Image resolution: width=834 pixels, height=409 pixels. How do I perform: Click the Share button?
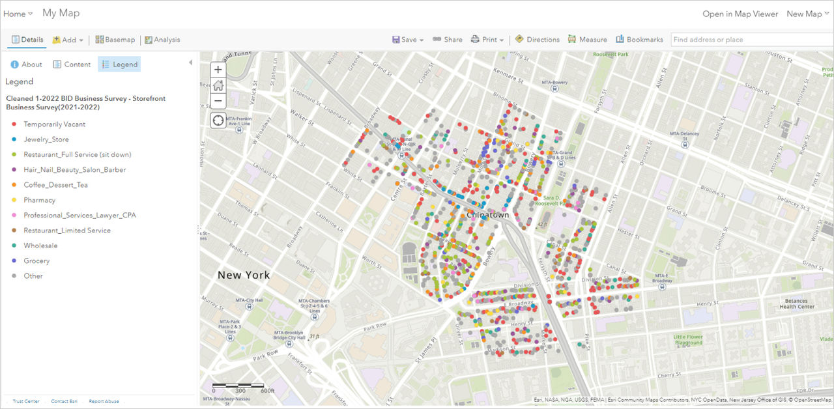click(x=448, y=40)
